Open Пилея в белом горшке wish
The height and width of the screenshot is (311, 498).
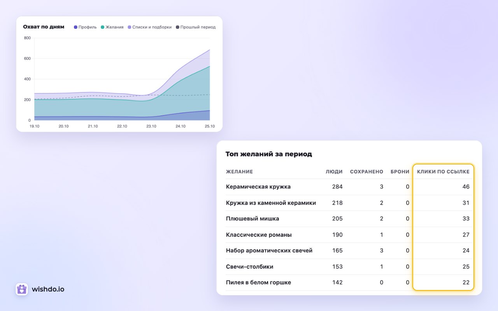click(x=258, y=283)
